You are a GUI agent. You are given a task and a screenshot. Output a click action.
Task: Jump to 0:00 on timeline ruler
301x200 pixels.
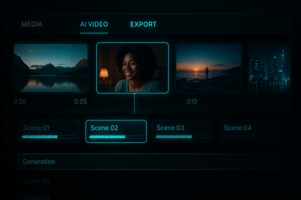[x=20, y=102]
